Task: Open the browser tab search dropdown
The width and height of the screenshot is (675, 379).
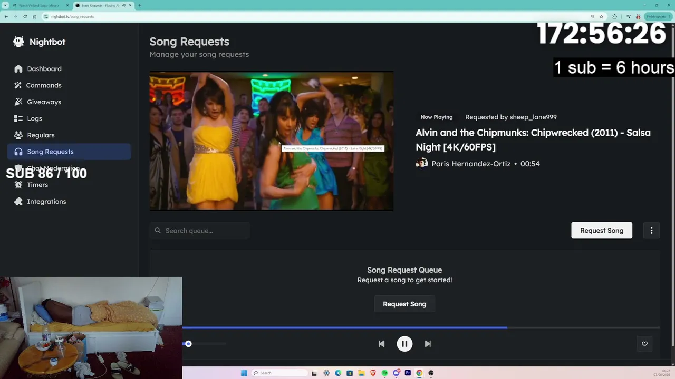Action: click(x=5, y=5)
